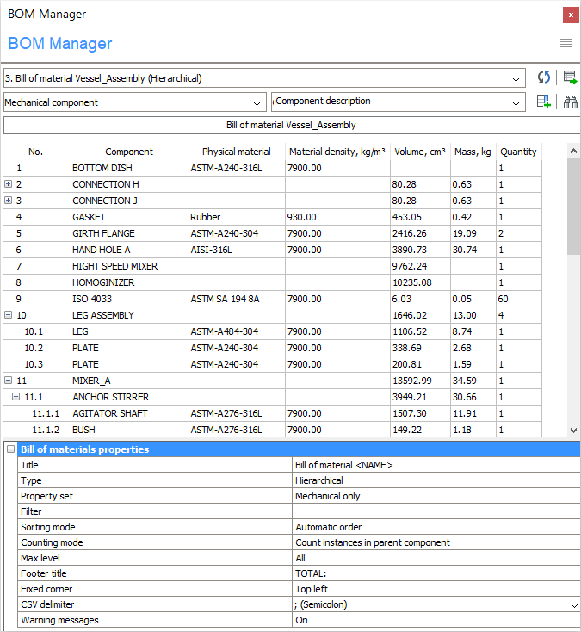Expand the CONNECTION J row
The image size is (581, 632).
click(x=9, y=201)
